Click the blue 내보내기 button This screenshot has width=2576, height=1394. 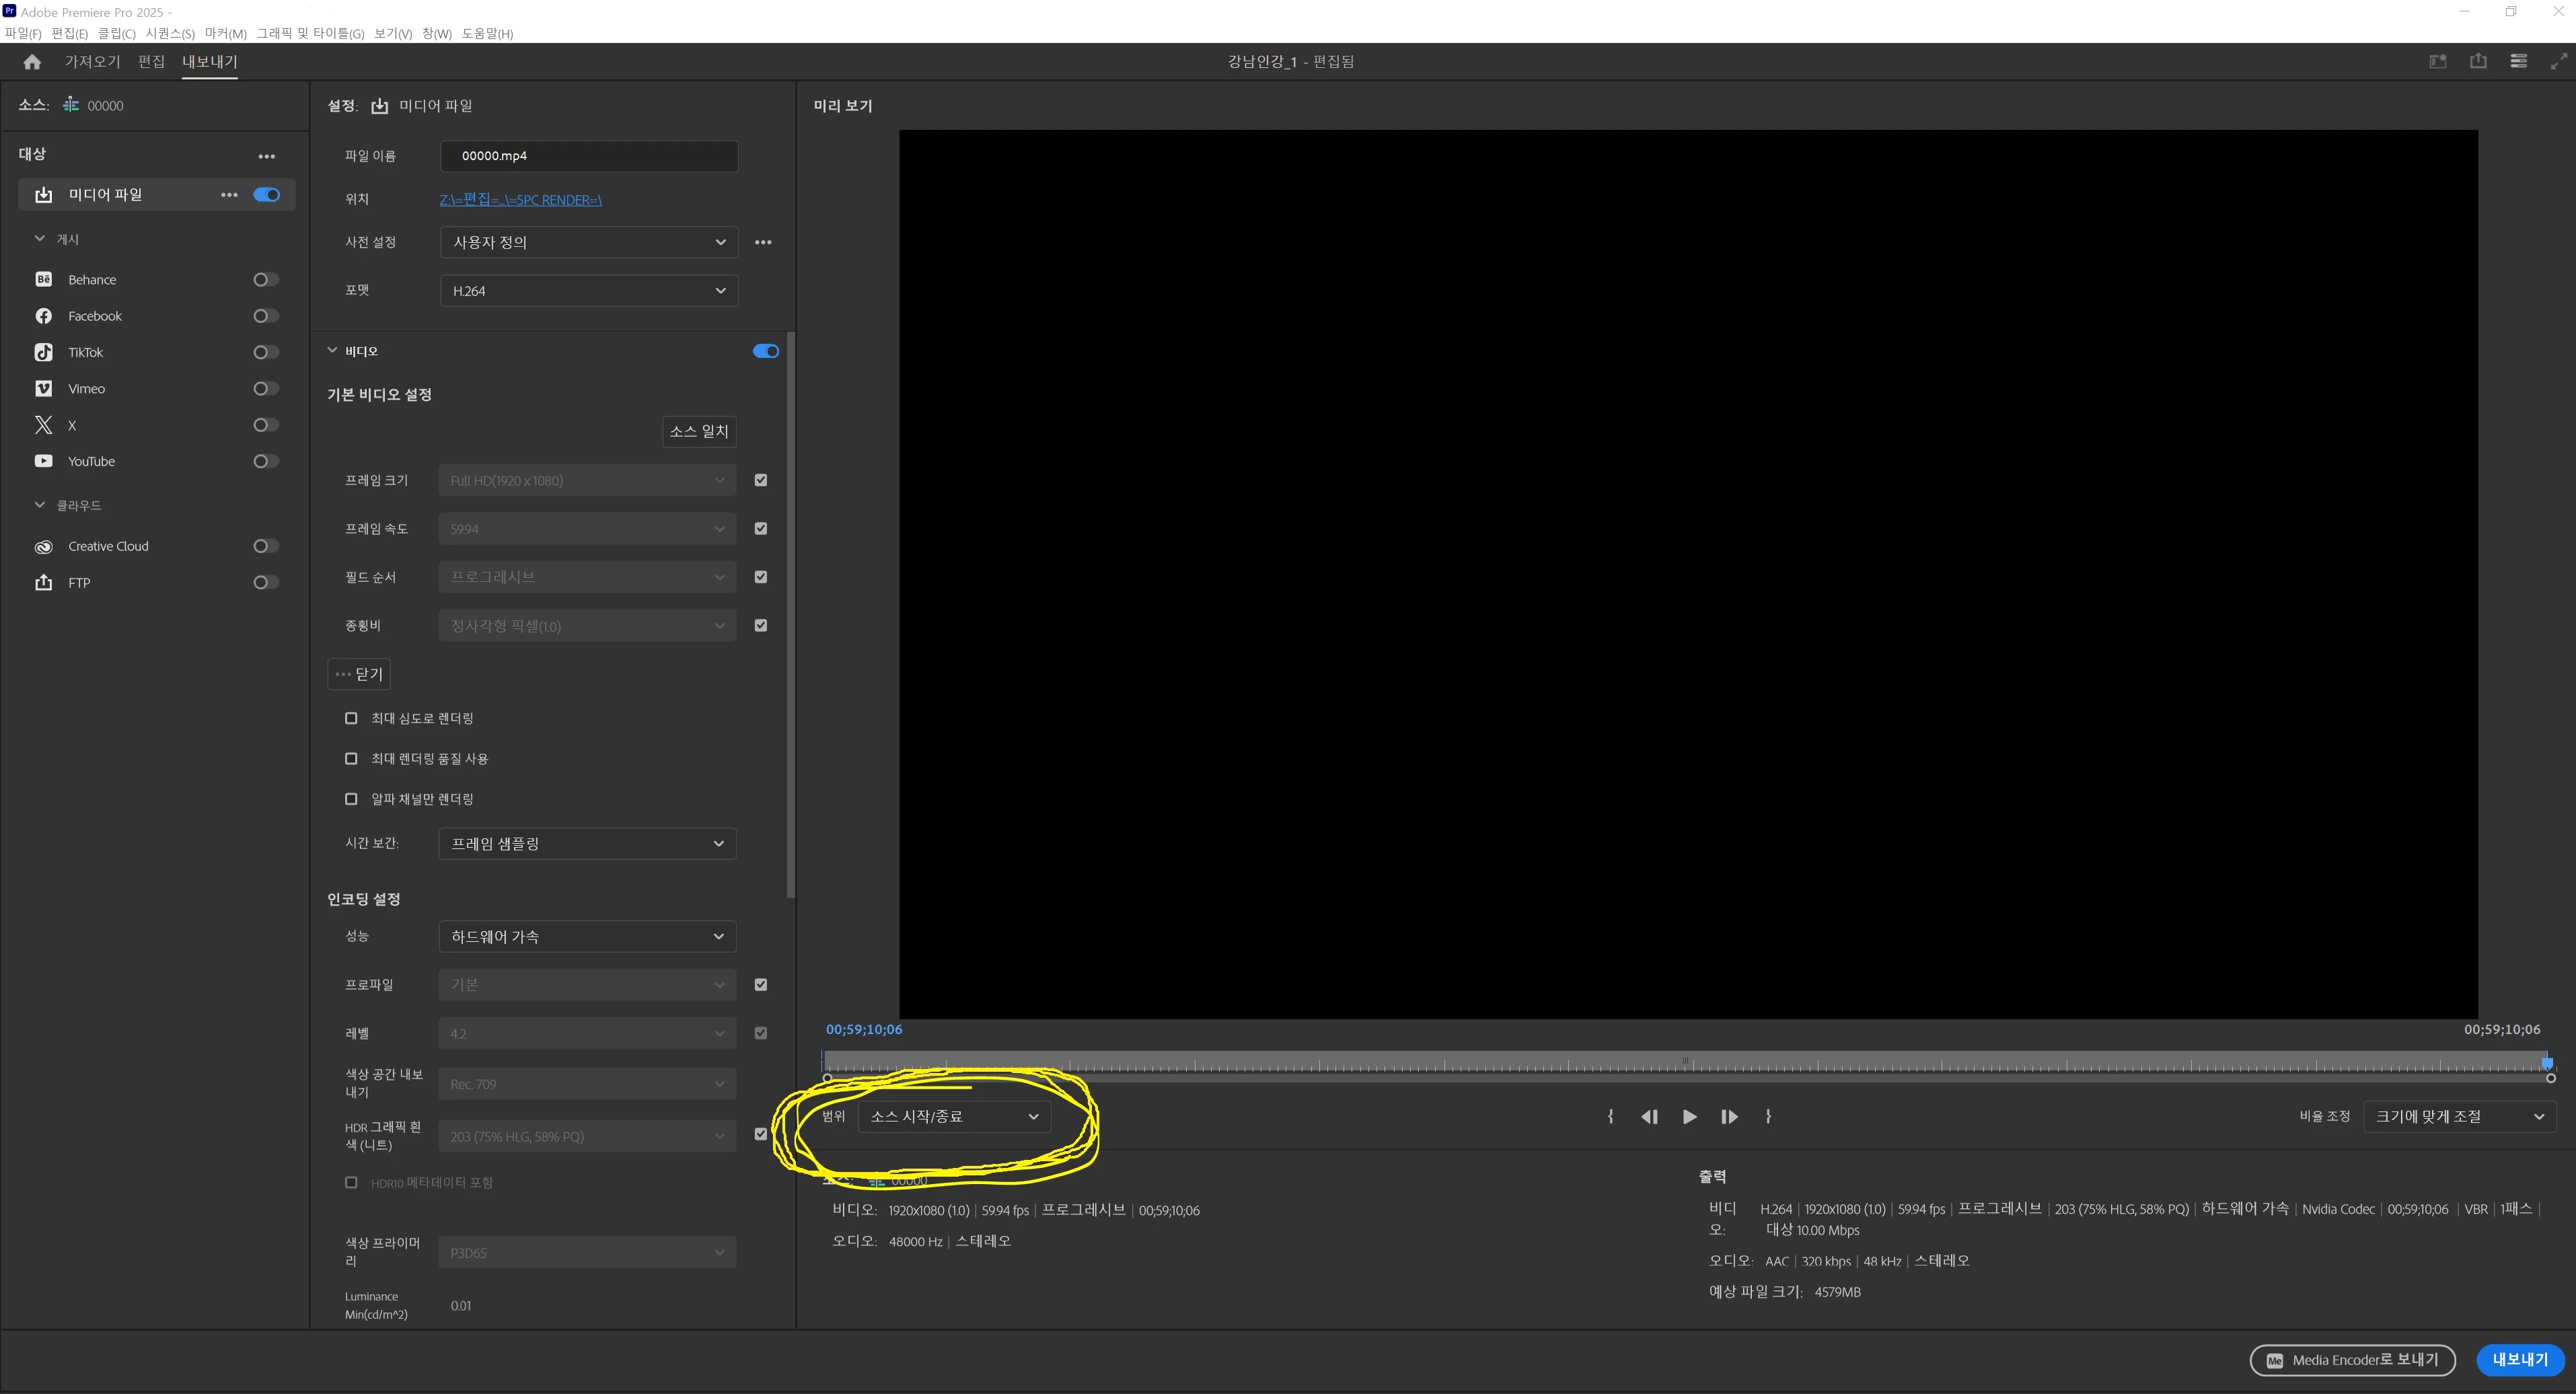tap(2519, 1360)
